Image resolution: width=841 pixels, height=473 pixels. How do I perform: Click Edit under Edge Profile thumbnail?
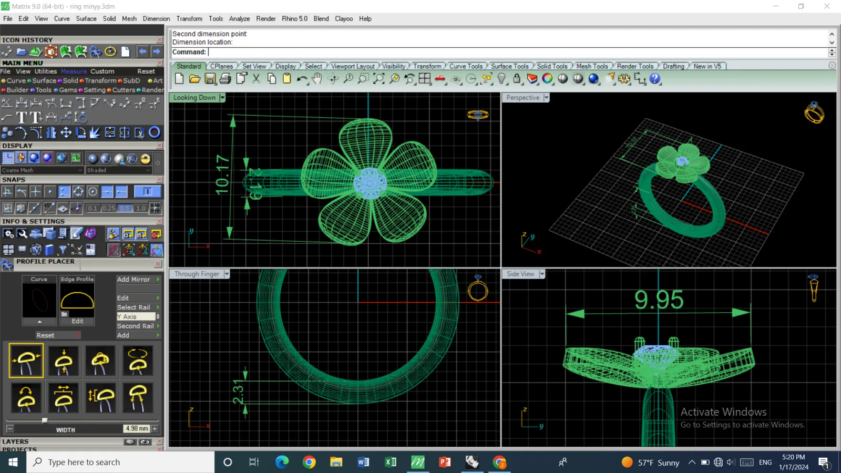coord(77,321)
